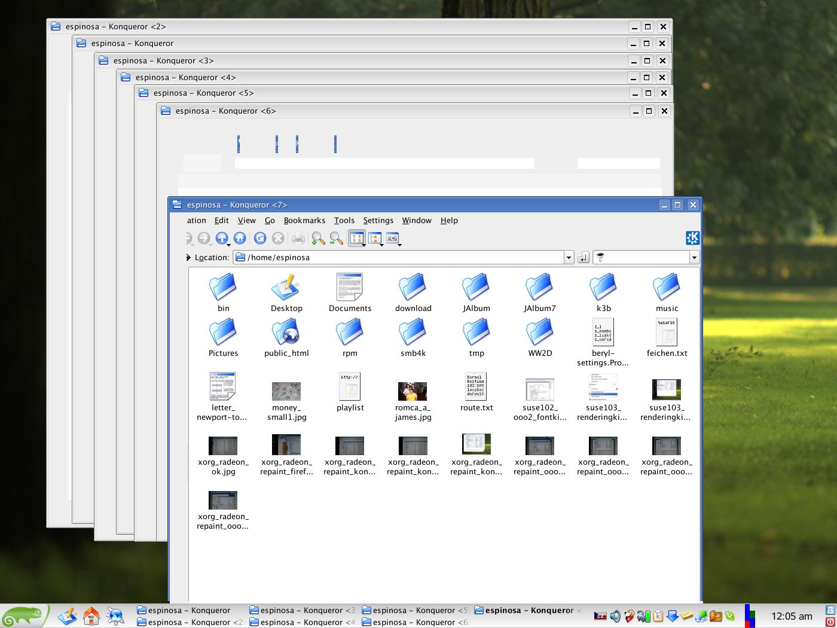Go forward with the toolbar arrow

coord(204,238)
